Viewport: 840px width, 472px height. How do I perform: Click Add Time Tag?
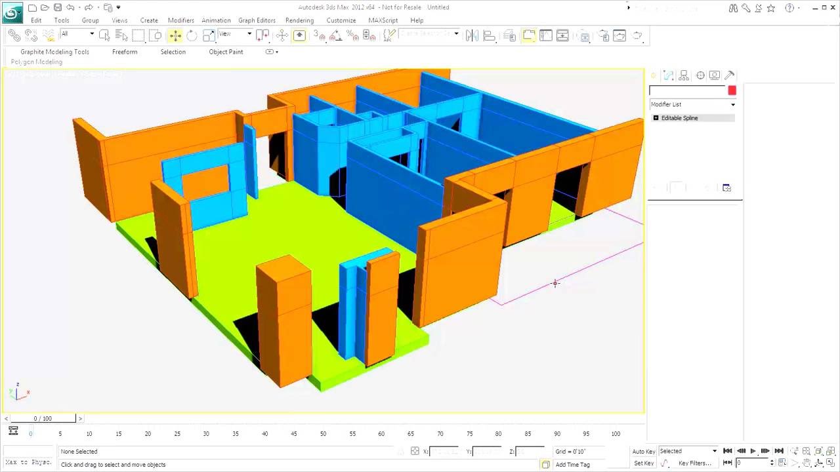(572, 465)
